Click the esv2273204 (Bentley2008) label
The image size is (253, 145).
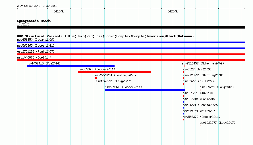click(x=115, y=75)
